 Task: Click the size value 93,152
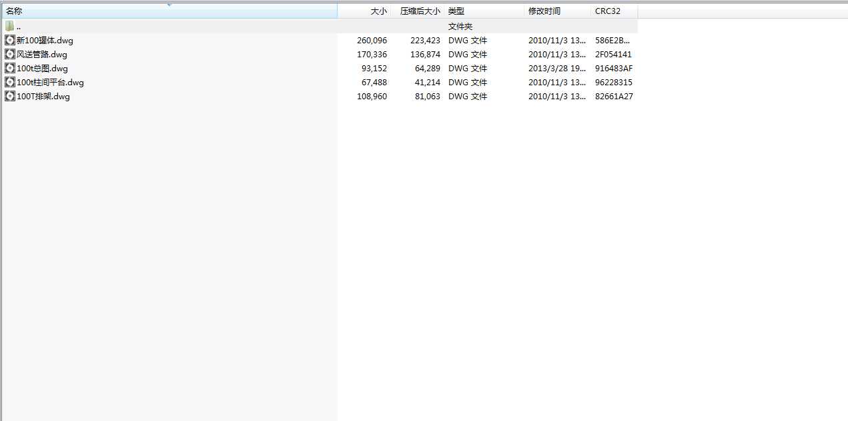pos(374,69)
